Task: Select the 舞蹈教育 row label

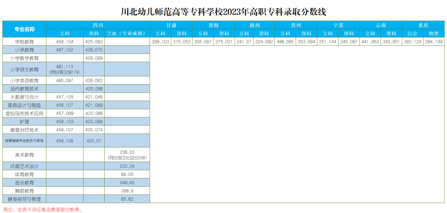Action: [x=24, y=191]
